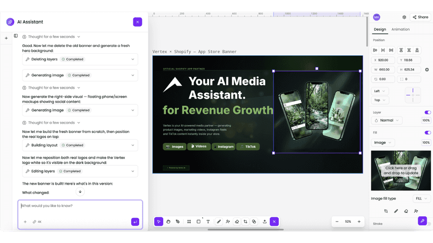Align selection to top edge

(401, 50)
